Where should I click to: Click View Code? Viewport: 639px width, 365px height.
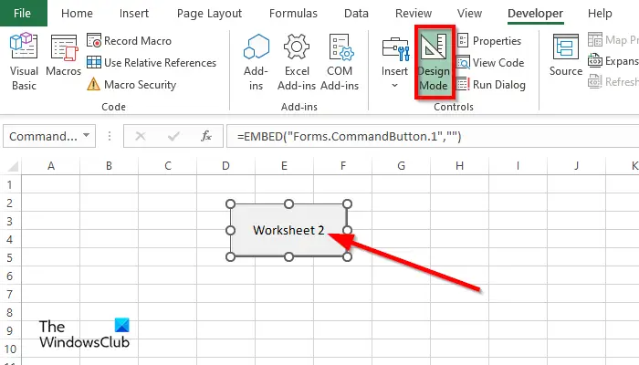coord(490,63)
